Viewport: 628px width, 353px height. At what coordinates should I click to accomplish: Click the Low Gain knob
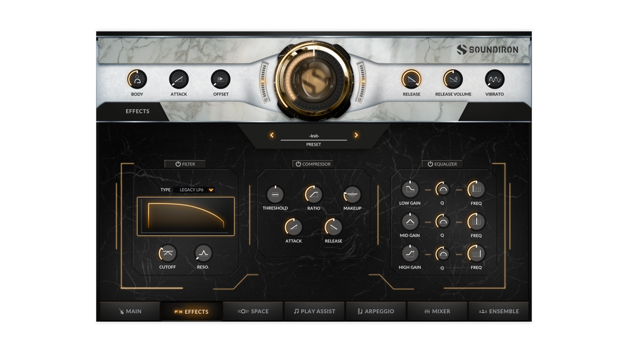[410, 189]
